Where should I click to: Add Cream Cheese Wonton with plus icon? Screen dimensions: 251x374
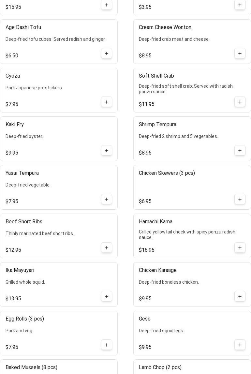(x=240, y=53)
